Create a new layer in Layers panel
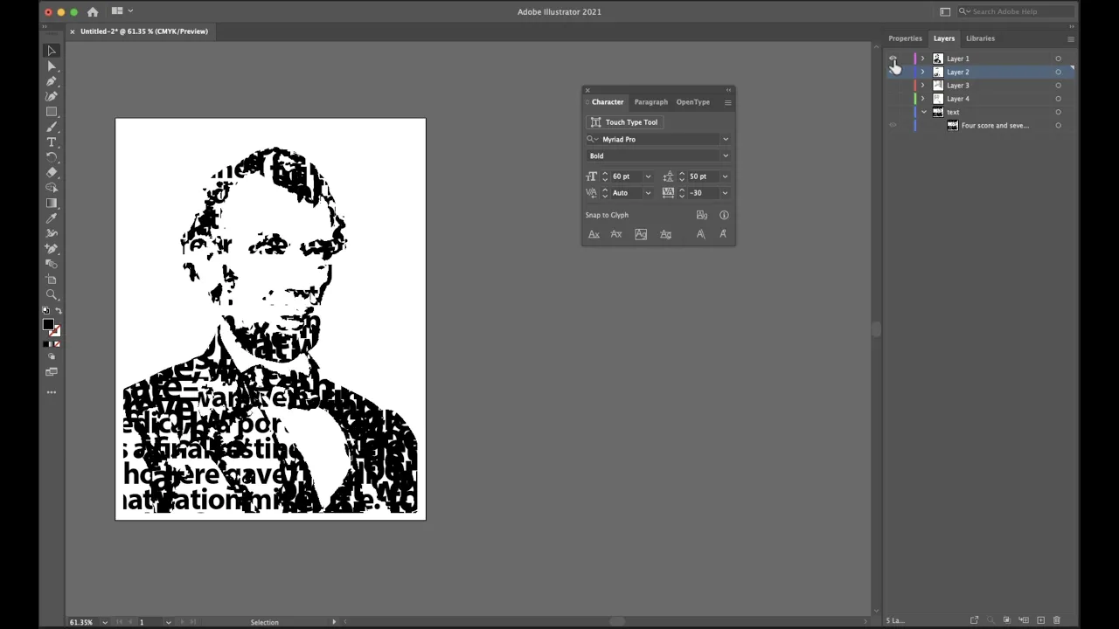Image resolution: width=1119 pixels, height=629 pixels. [x=1040, y=620]
